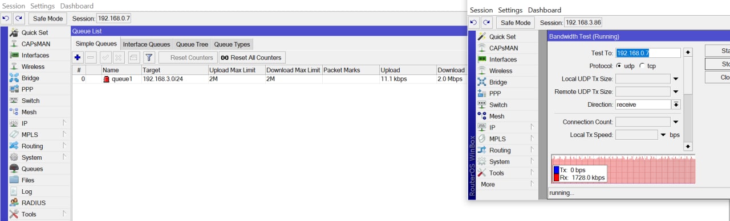Switch to the Queue Tree tab
This screenshot has width=730, height=221.
click(x=192, y=44)
